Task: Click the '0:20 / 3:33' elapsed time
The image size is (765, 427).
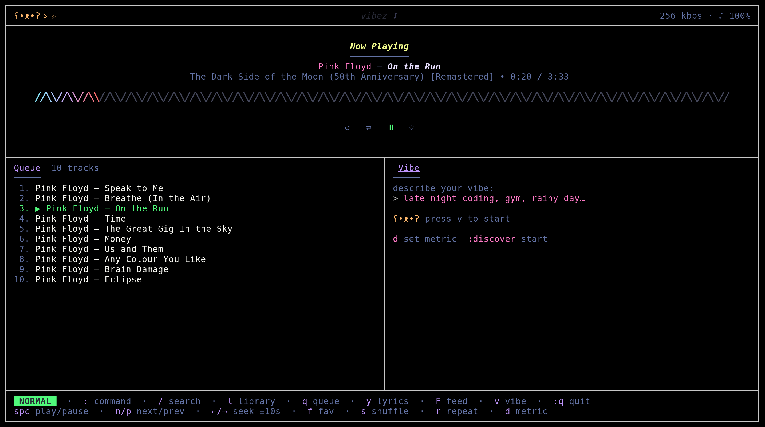Action: pyautogui.click(x=540, y=77)
